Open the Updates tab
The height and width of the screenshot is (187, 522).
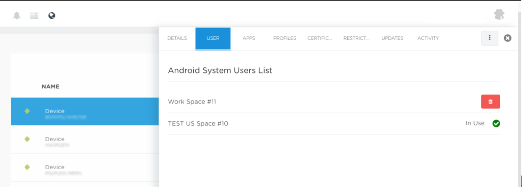click(392, 38)
